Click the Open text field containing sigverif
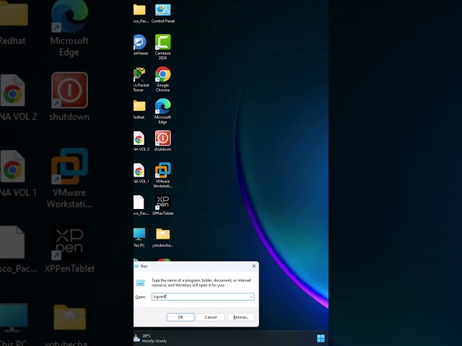Image resolution: width=462 pixels, height=346 pixels. pyautogui.click(x=203, y=296)
